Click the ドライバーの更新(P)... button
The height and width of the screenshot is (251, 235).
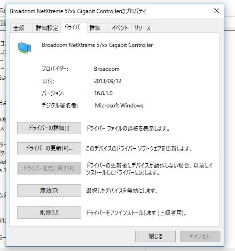[x=49, y=148]
